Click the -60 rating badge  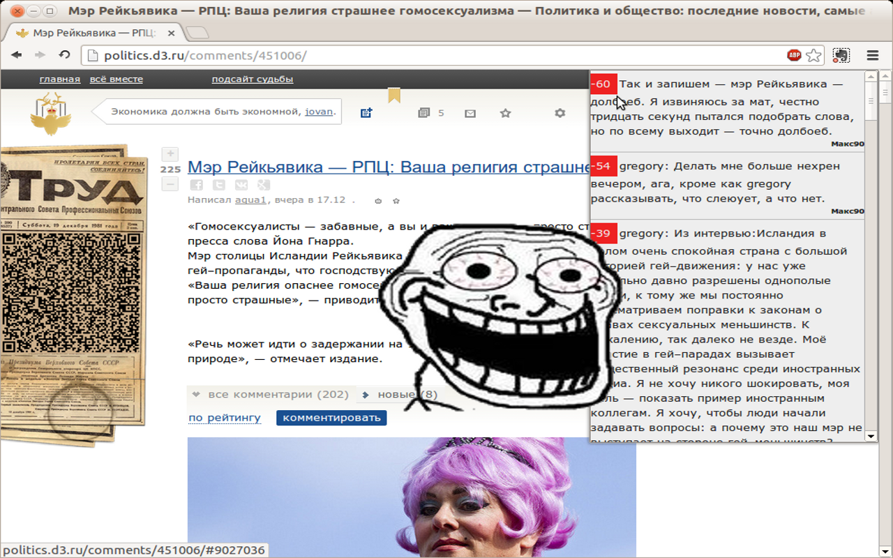click(603, 84)
